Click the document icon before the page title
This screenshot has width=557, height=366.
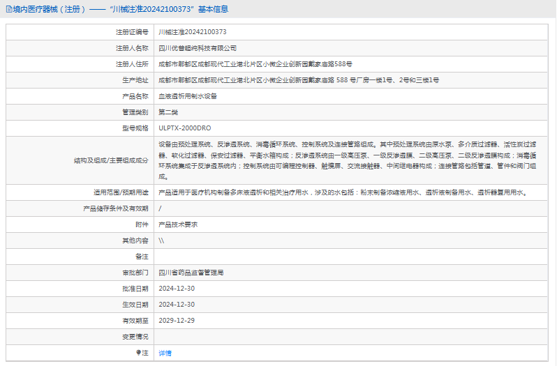(9, 9)
